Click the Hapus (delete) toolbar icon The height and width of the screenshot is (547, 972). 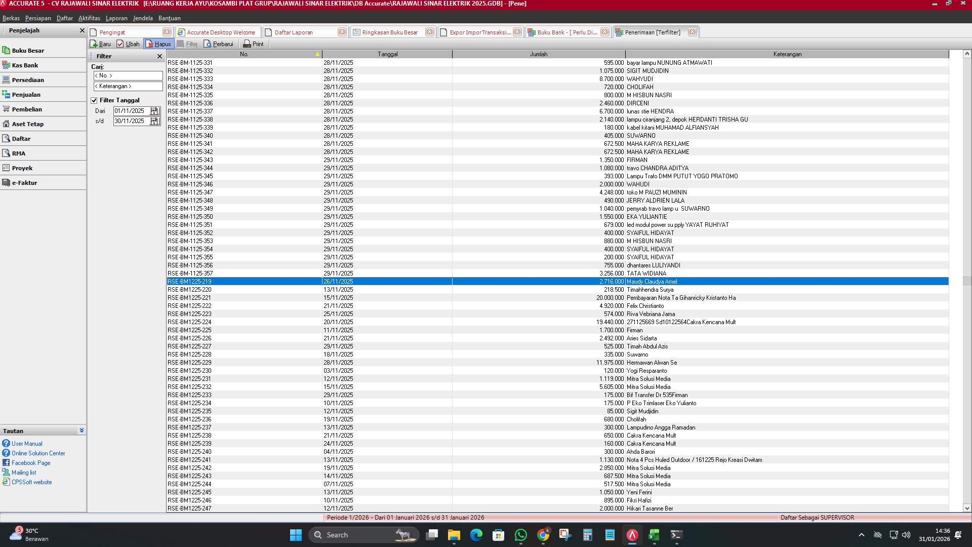click(x=150, y=44)
